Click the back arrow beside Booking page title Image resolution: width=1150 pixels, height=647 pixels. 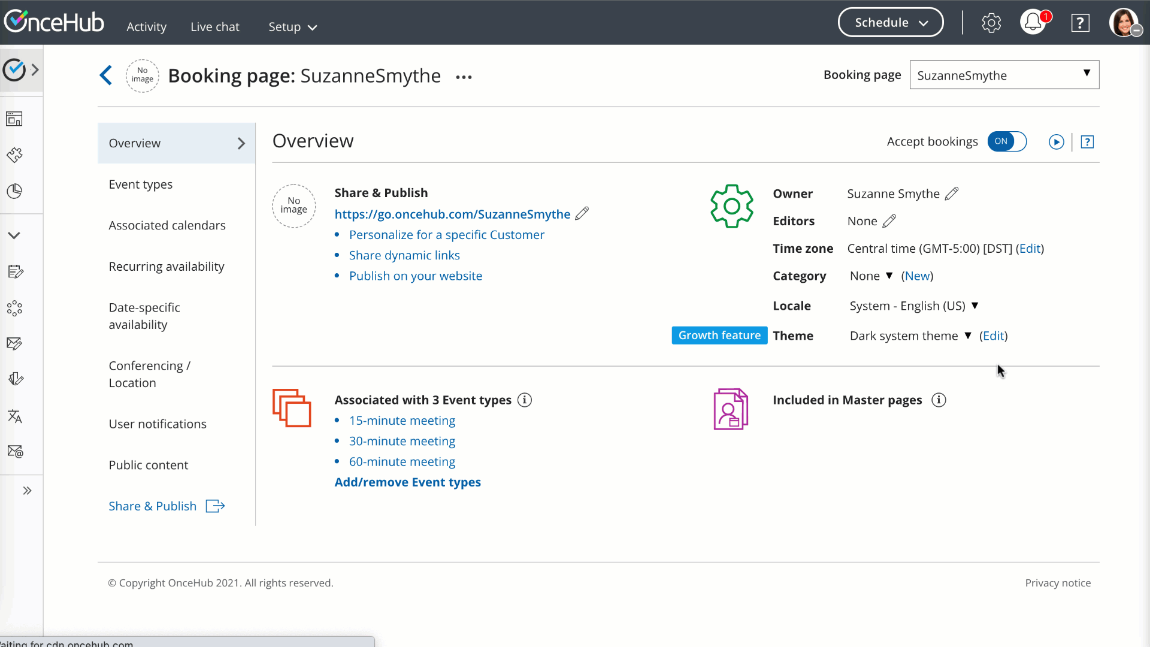pyautogui.click(x=106, y=75)
